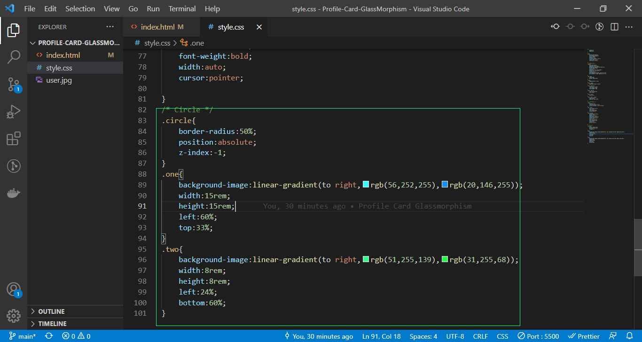Click the rgb(51,255,139) color swatch
The image size is (642, 342).
366,259
